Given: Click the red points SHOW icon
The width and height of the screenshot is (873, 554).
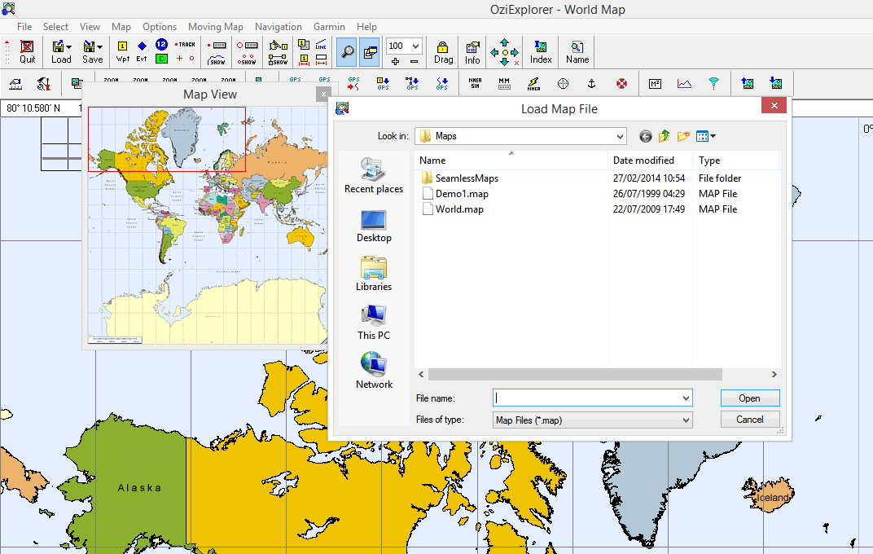Looking at the screenshot, I should [247, 59].
